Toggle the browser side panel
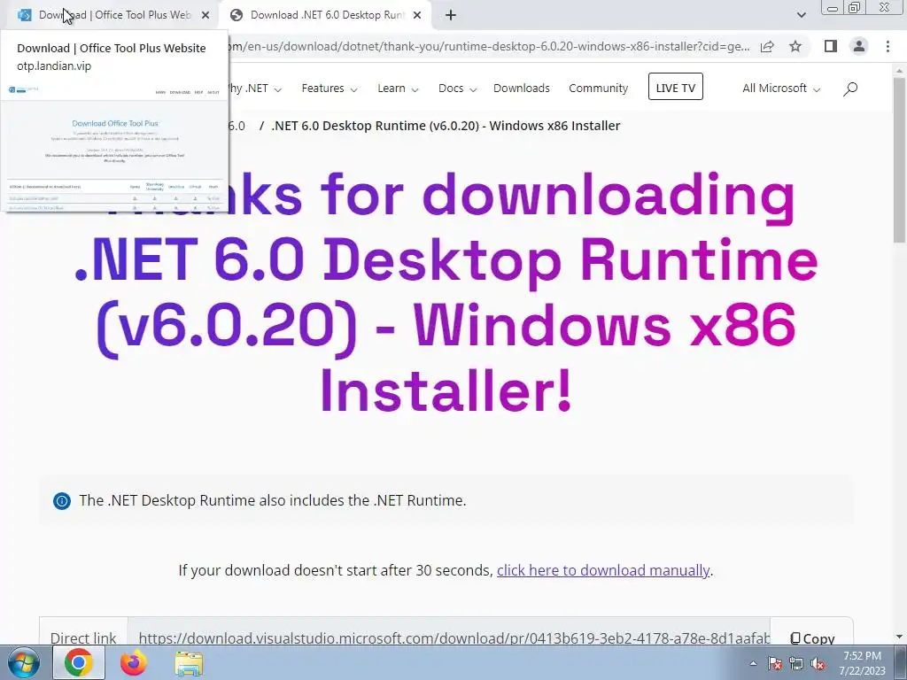The height and width of the screenshot is (680, 907). 831,46
